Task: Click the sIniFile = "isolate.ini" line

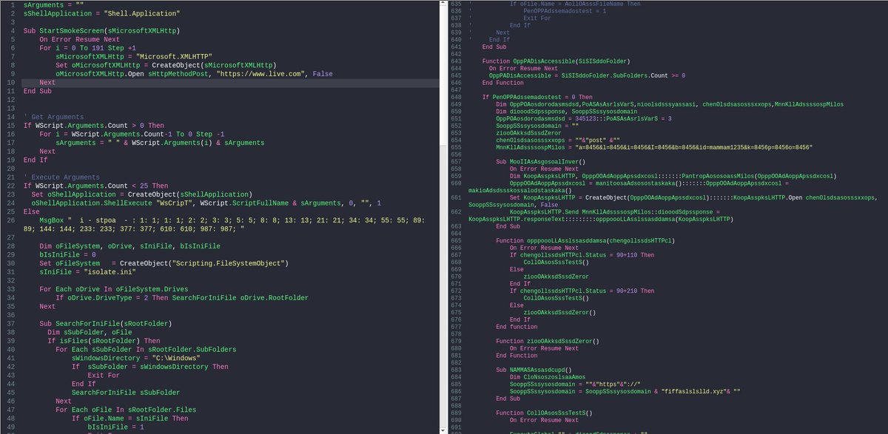Action: pos(87,272)
